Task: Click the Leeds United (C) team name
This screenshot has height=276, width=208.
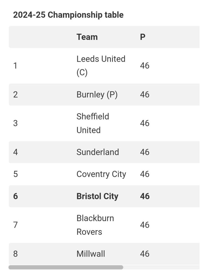Action: (101, 66)
